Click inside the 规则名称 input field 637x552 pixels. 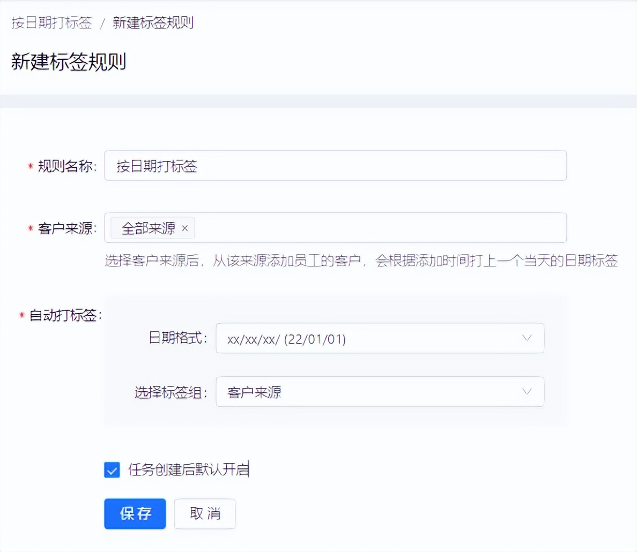click(336, 166)
